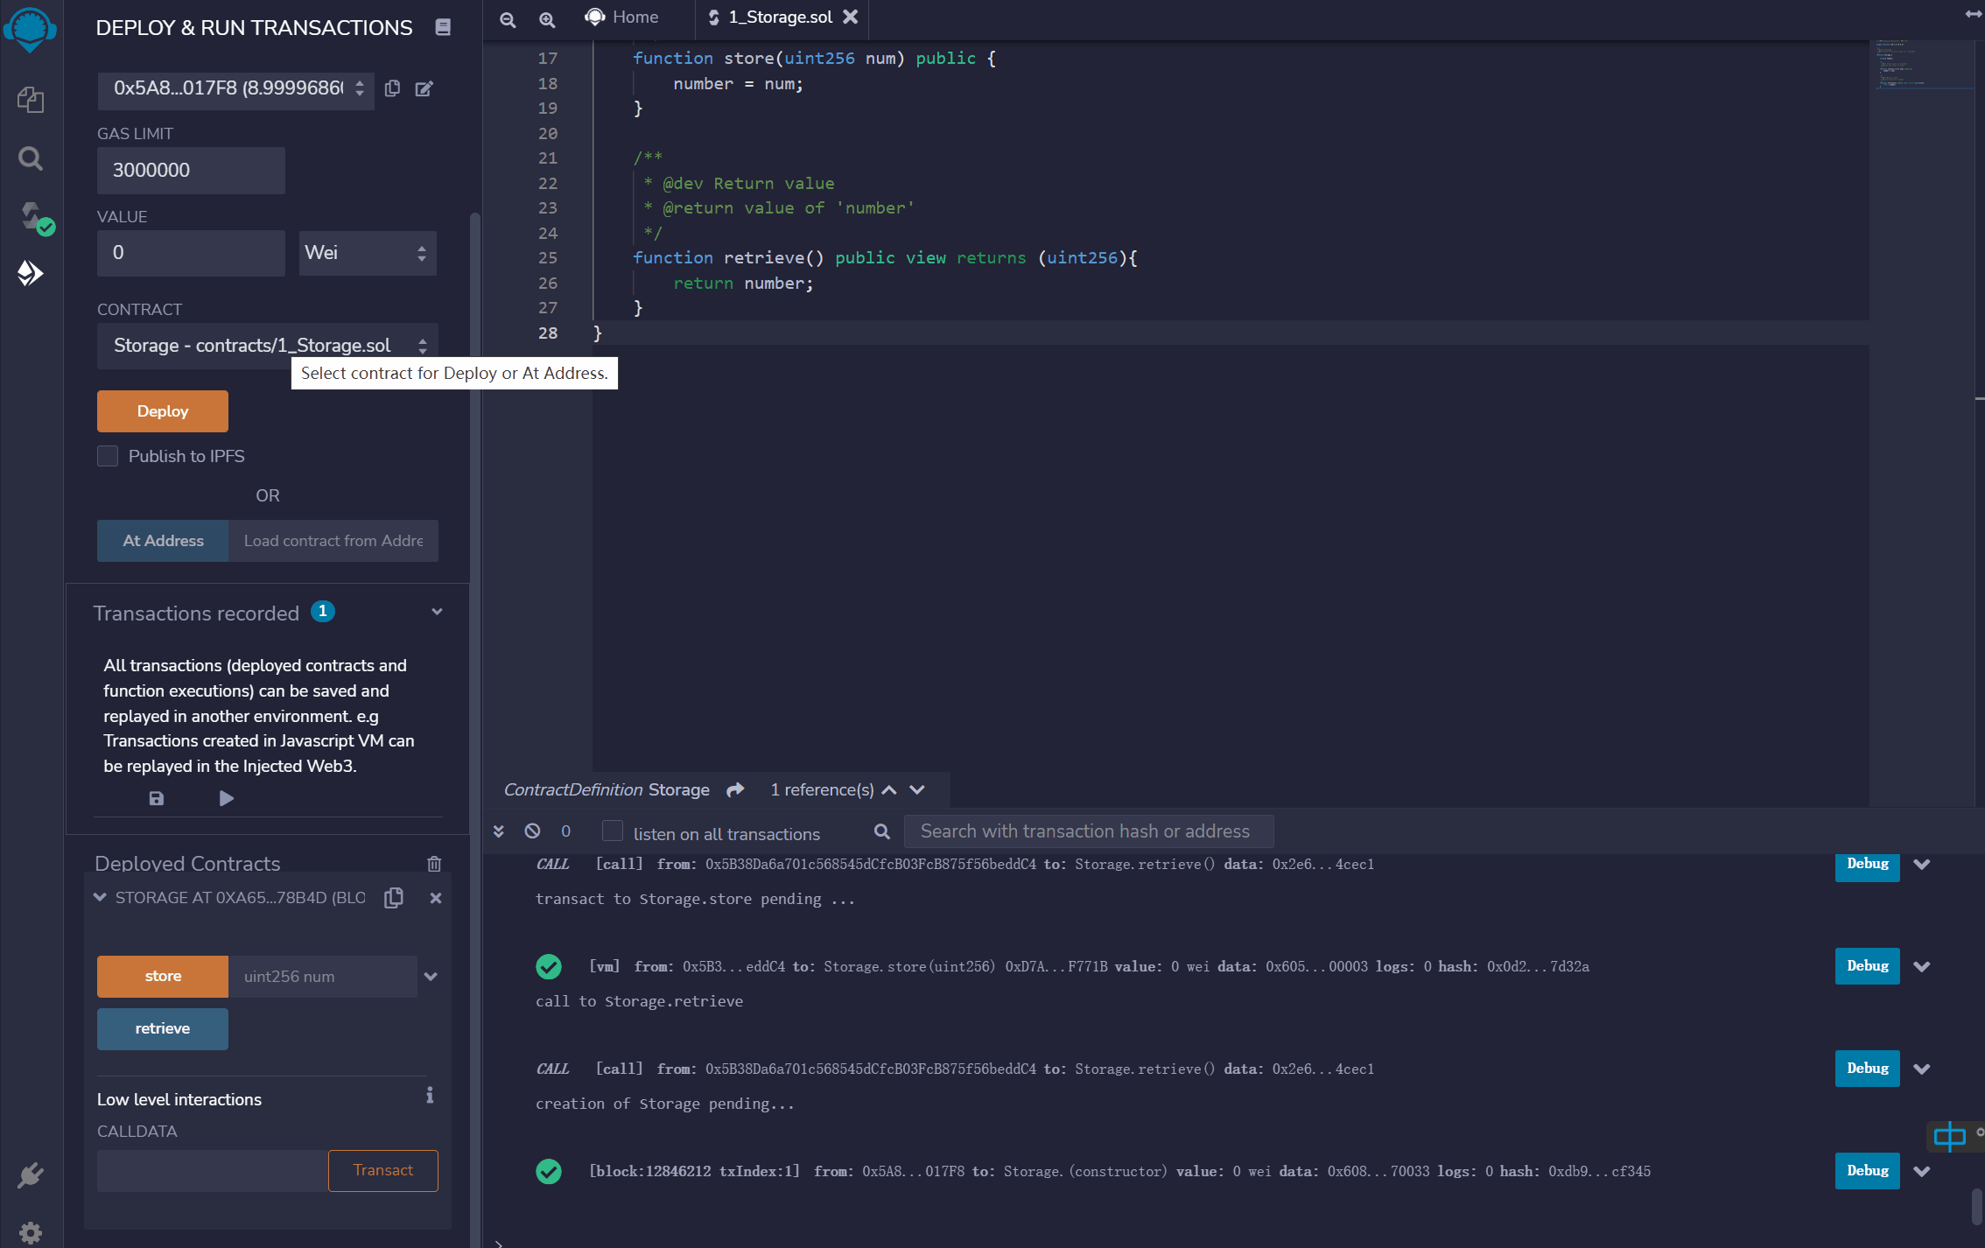The height and width of the screenshot is (1248, 1985).
Task: Click the Plugin manager plug icon
Action: 31,1174
